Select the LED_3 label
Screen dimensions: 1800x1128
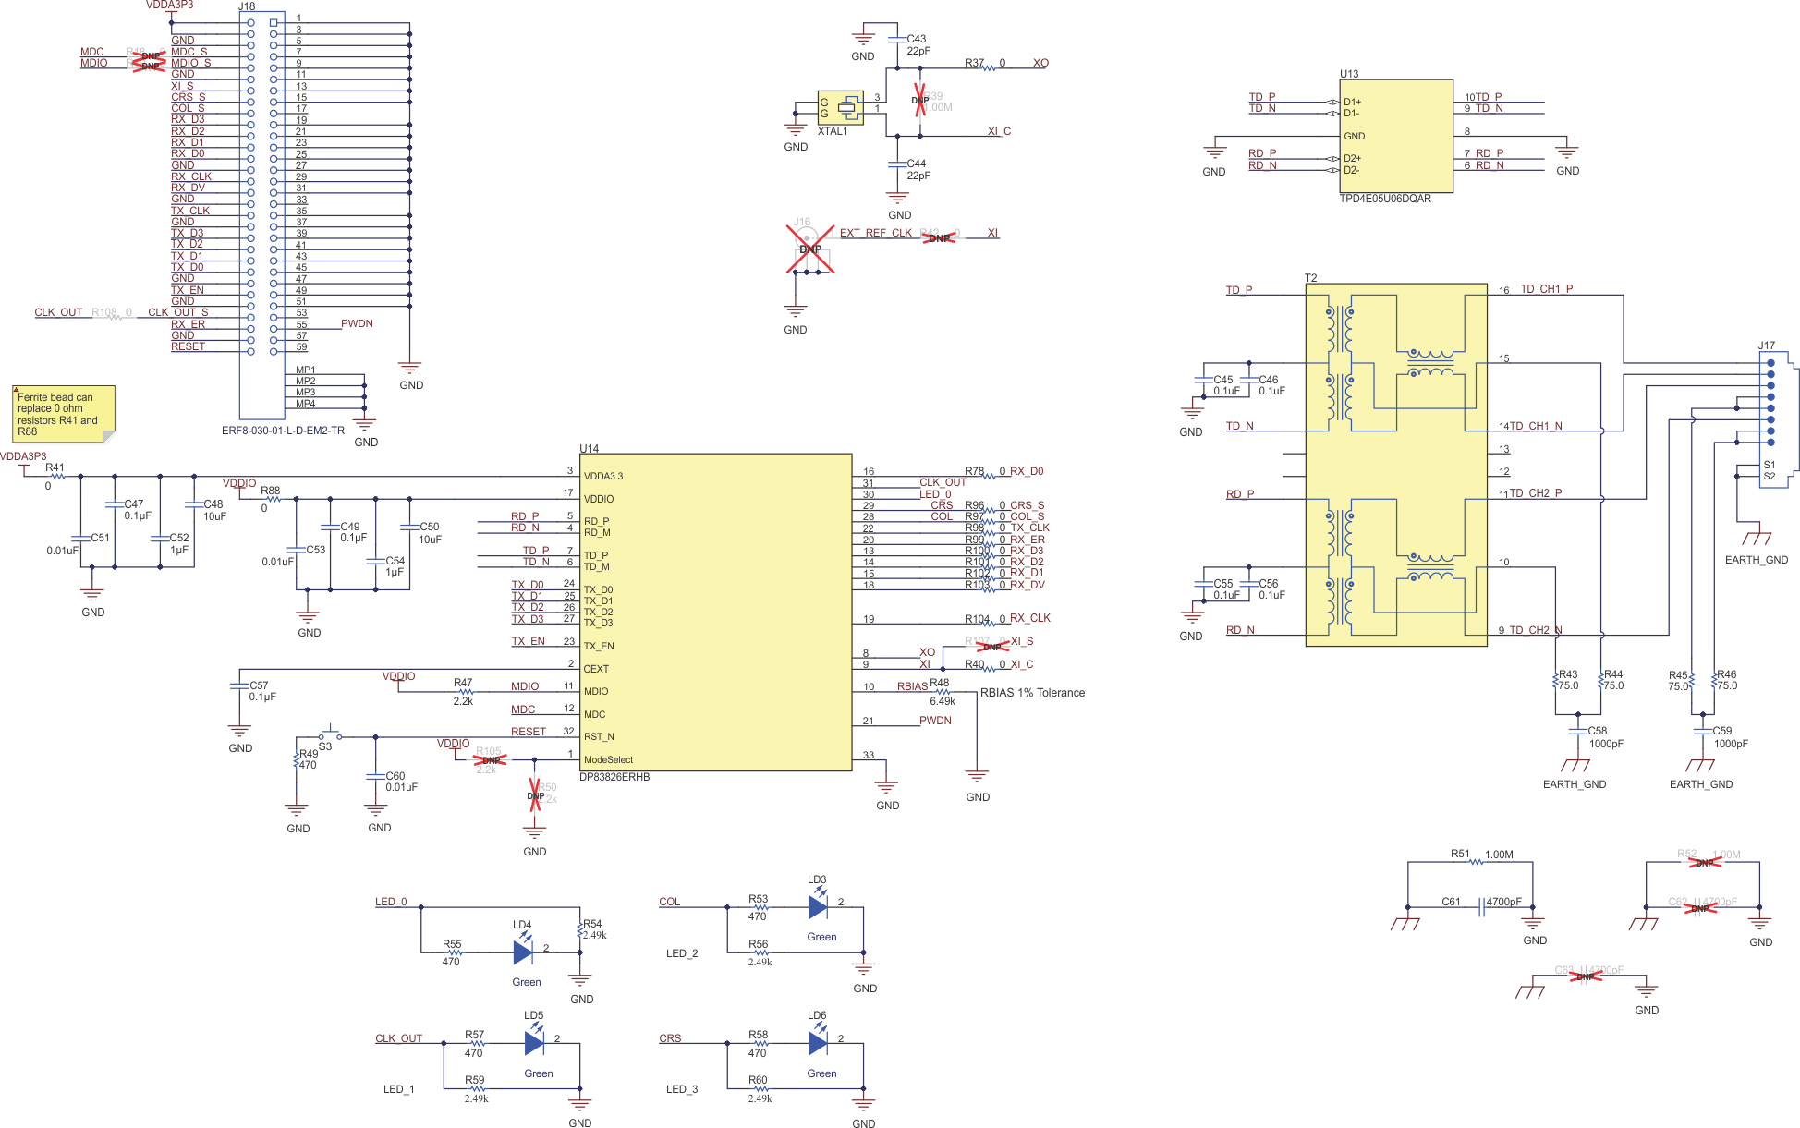(x=682, y=1089)
